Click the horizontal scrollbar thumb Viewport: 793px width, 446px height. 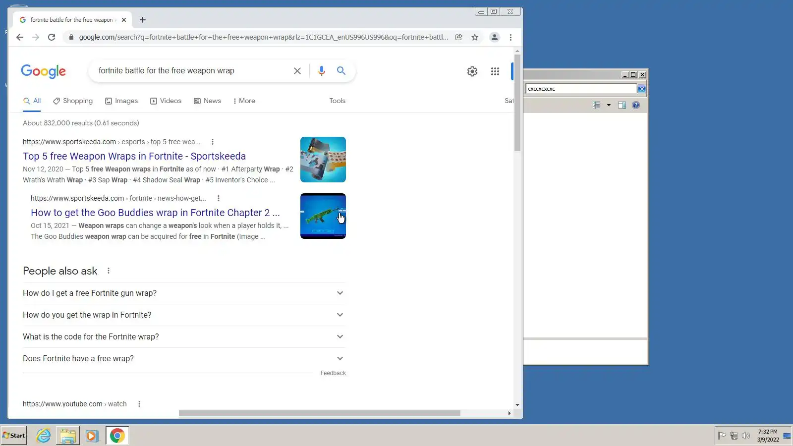pyautogui.click(x=320, y=413)
